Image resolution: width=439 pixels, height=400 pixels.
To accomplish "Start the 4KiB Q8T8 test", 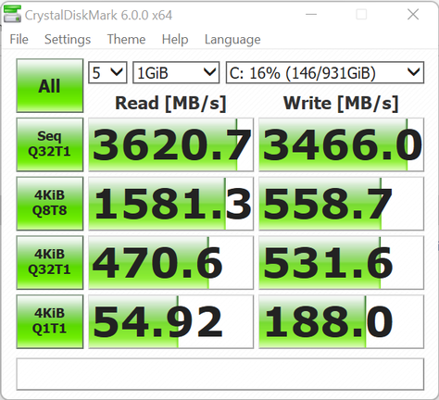I will pos(50,204).
